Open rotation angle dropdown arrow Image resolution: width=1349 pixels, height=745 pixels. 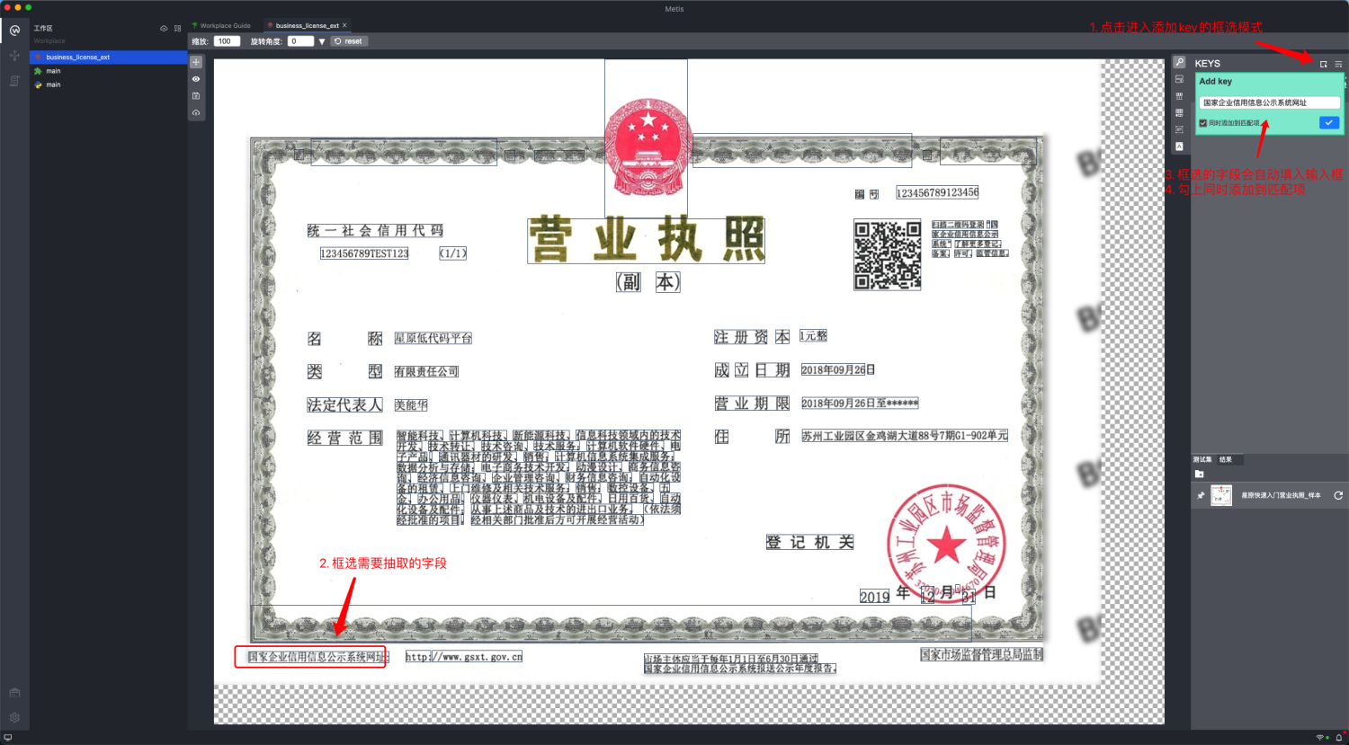coord(322,41)
